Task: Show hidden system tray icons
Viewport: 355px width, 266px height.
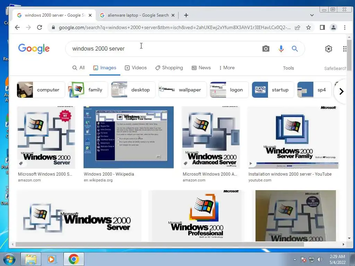Action: [x=295, y=259]
